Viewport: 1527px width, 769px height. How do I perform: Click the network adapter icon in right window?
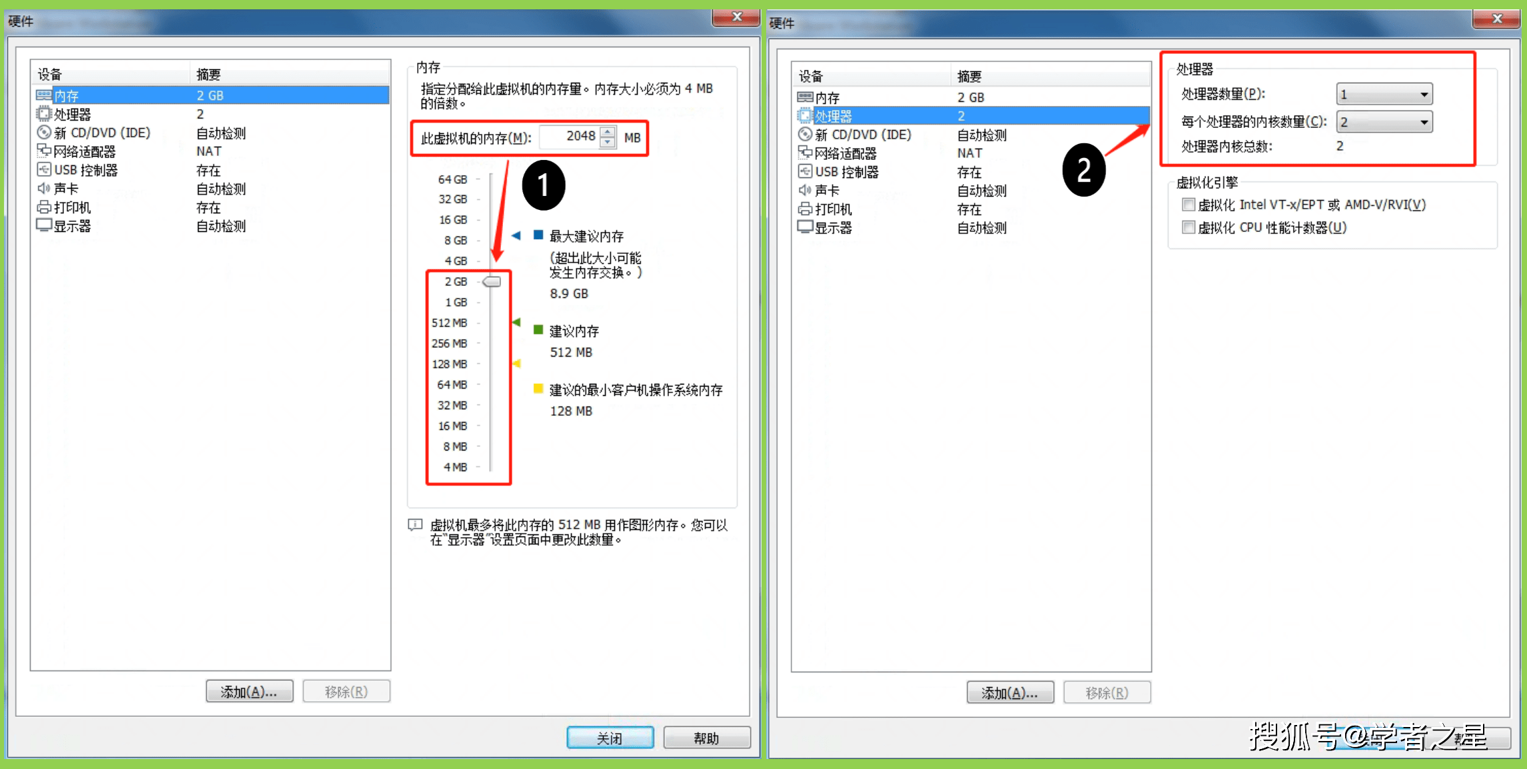tap(805, 153)
